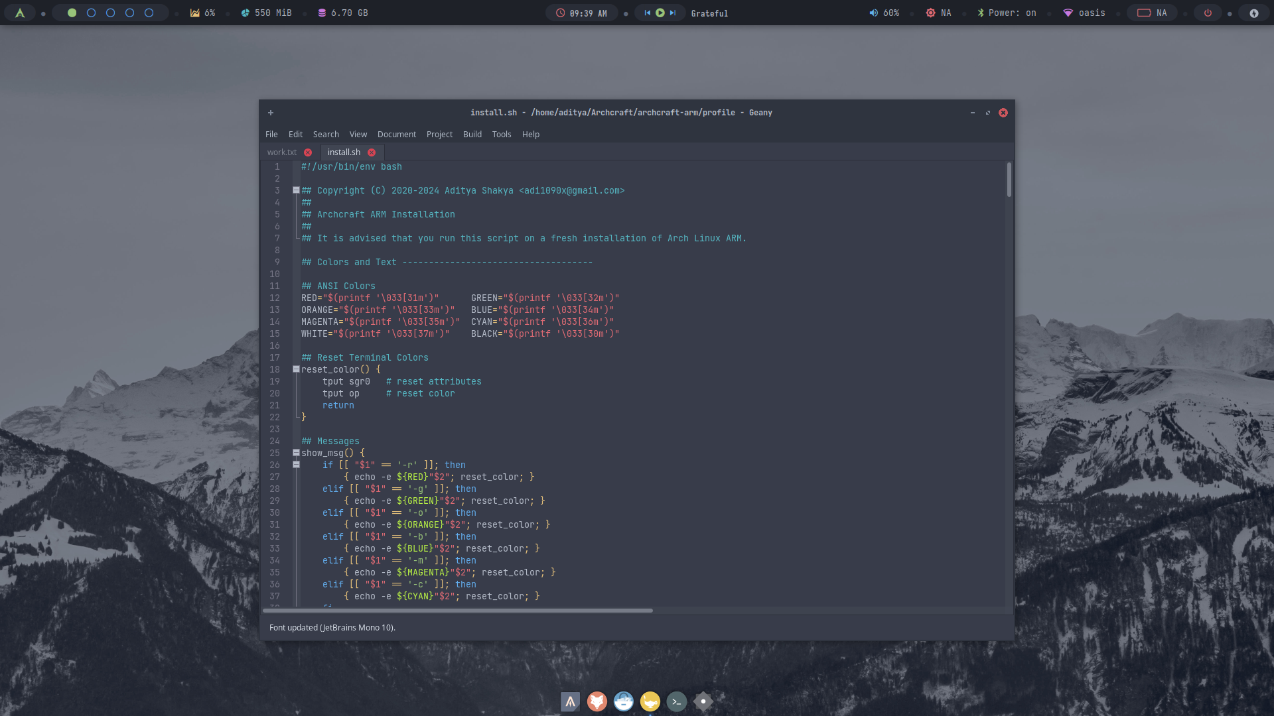Screen dimensions: 1274x716
Task: Click the volume speaker icon
Action: coord(873,13)
